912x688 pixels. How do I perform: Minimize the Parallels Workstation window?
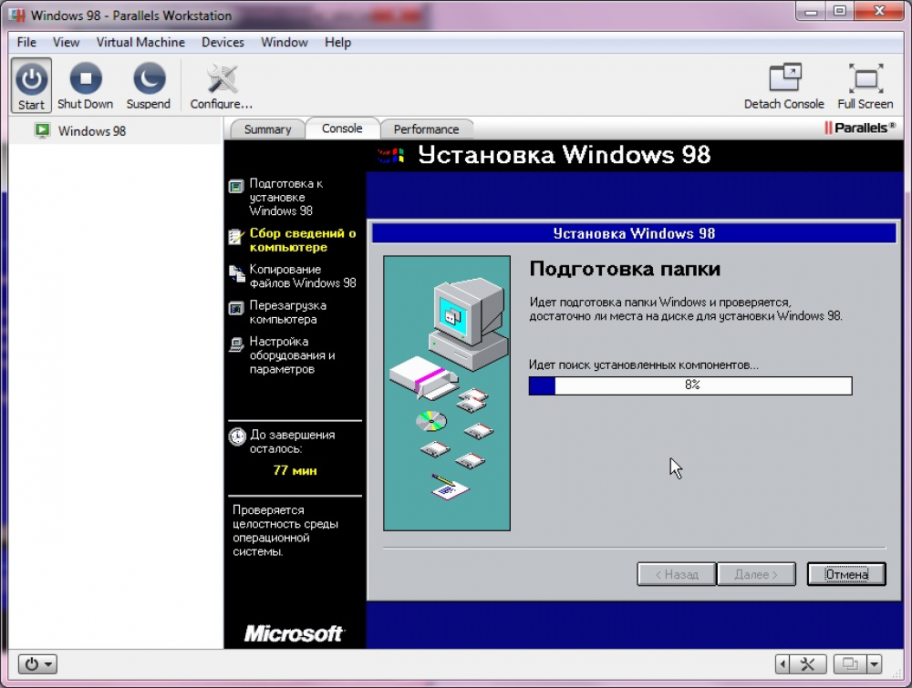[812, 10]
